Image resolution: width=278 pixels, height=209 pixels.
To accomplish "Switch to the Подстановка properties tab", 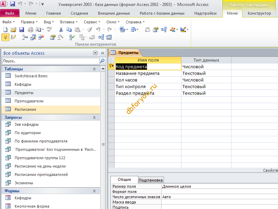I will [150, 180].
